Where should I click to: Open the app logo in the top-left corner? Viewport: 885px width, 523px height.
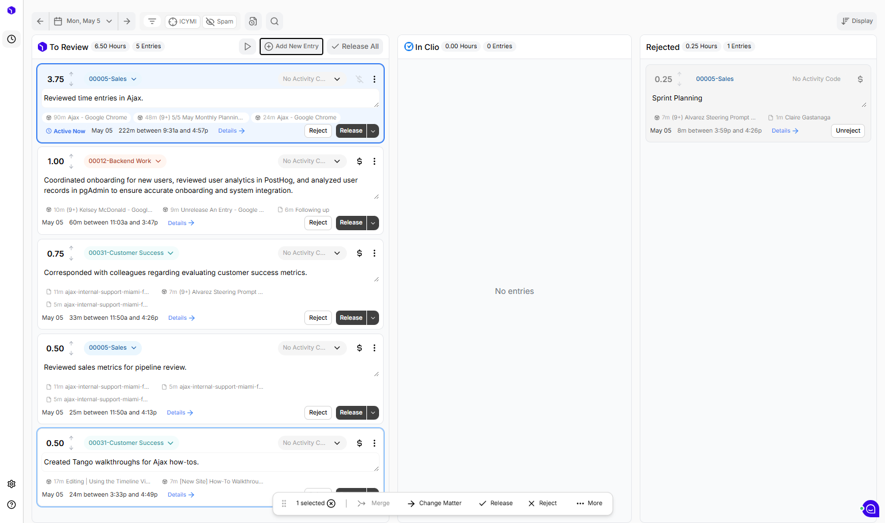(11, 10)
